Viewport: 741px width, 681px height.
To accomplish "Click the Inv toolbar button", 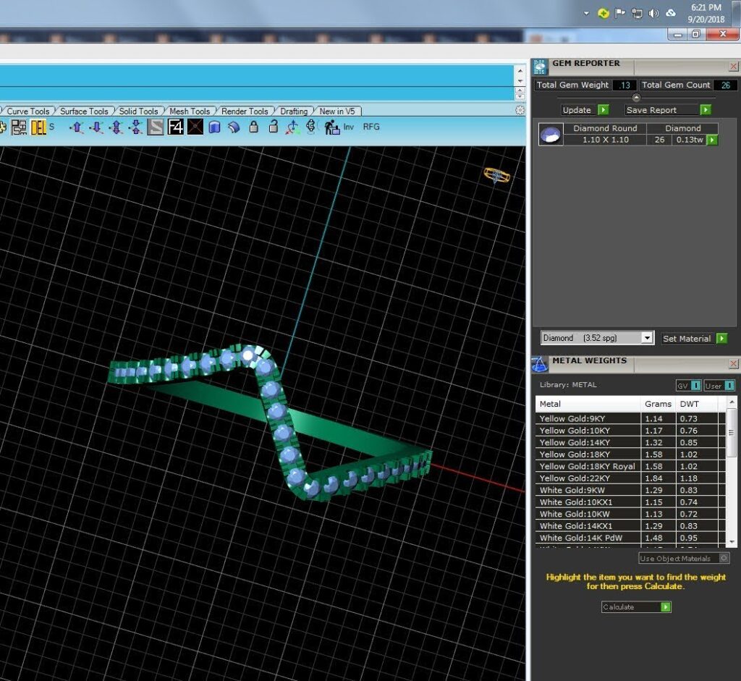I will point(349,127).
